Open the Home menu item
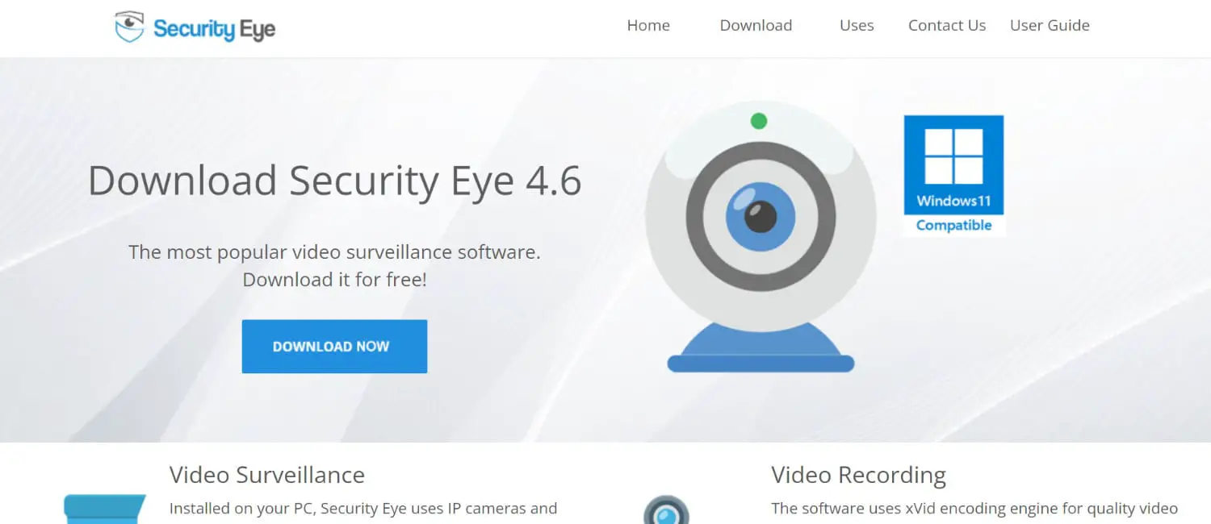The height and width of the screenshot is (524, 1211). (648, 25)
